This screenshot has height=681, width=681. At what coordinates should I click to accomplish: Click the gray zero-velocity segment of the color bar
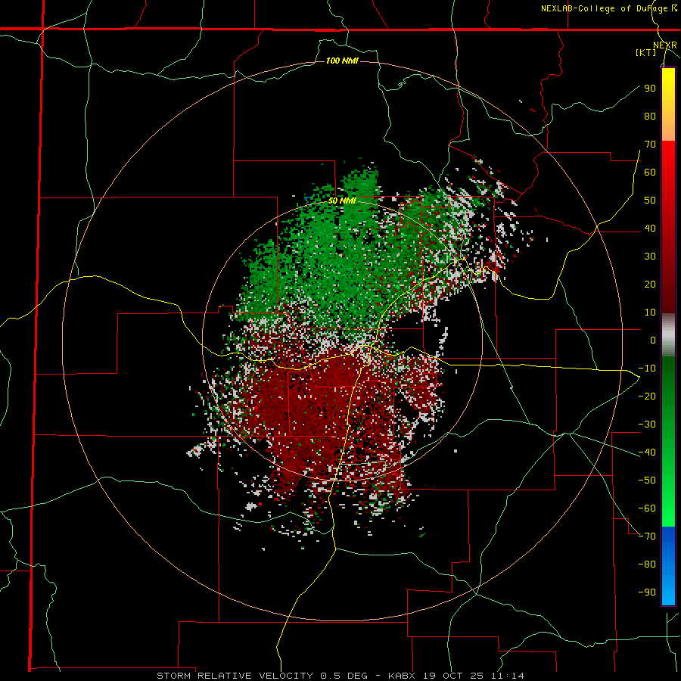[x=668, y=335]
